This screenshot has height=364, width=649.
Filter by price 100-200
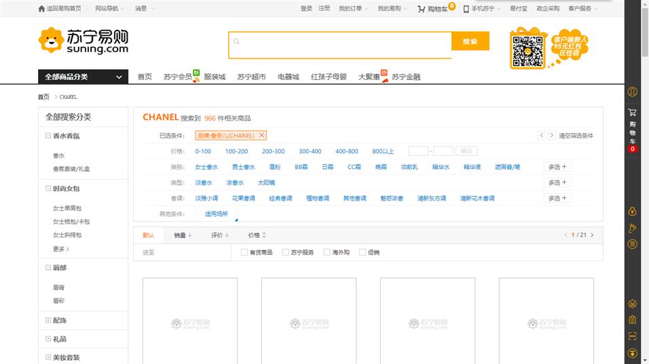[x=236, y=151]
